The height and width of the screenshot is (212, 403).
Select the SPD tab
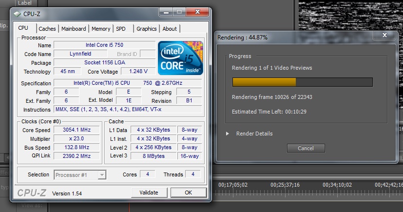[121, 29]
